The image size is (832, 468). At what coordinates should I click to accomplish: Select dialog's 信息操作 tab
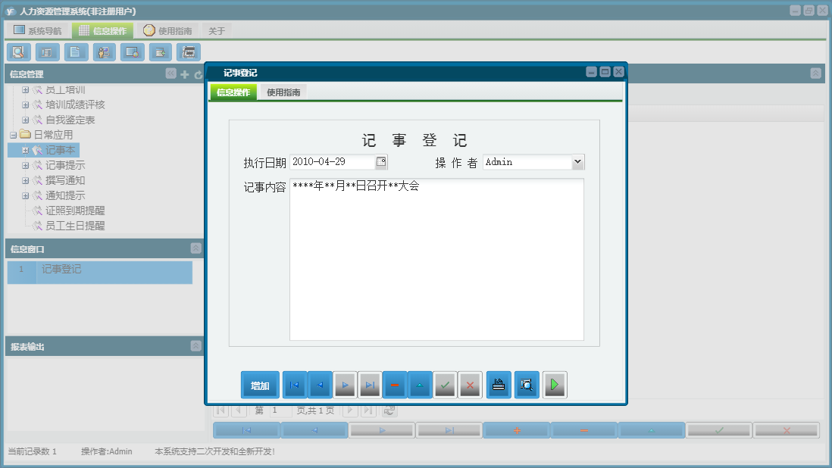tap(233, 92)
